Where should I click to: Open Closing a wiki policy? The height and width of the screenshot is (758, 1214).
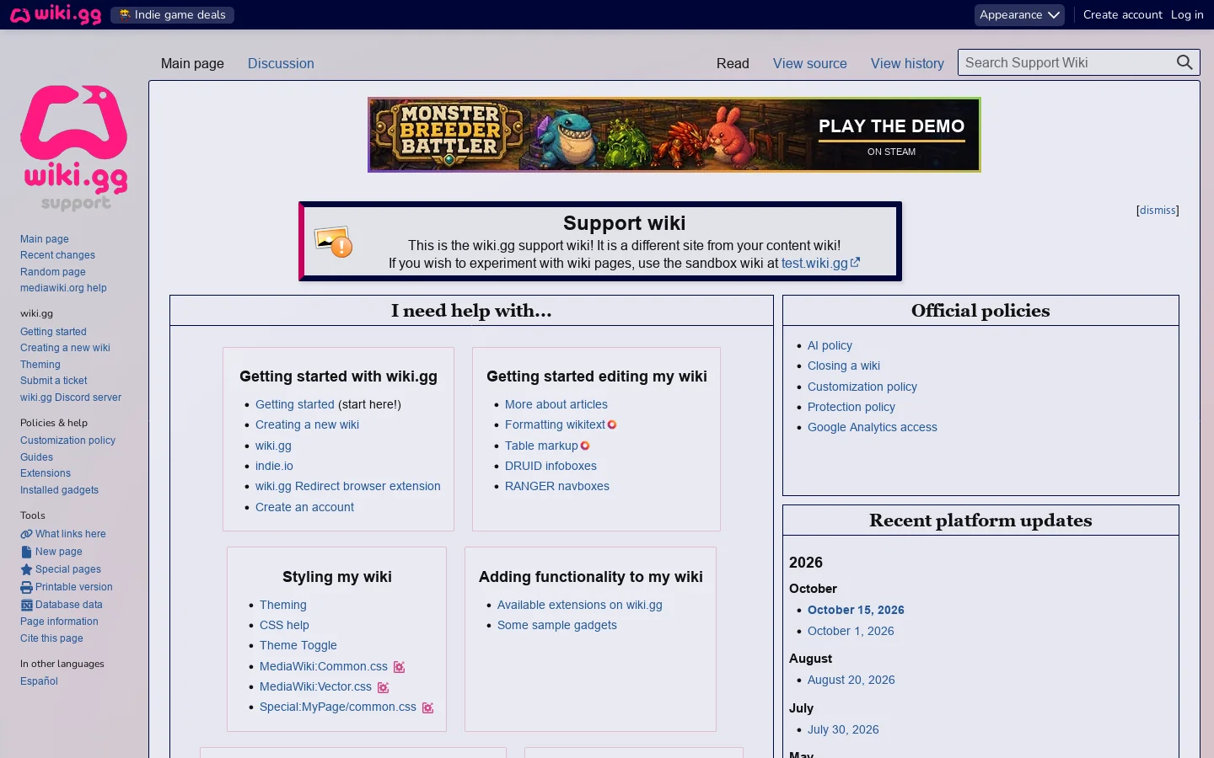tap(844, 366)
